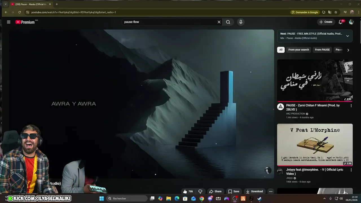Bookmark this page with the star
Image resolution: width=361 pixels, height=203 pixels.
[336, 12]
